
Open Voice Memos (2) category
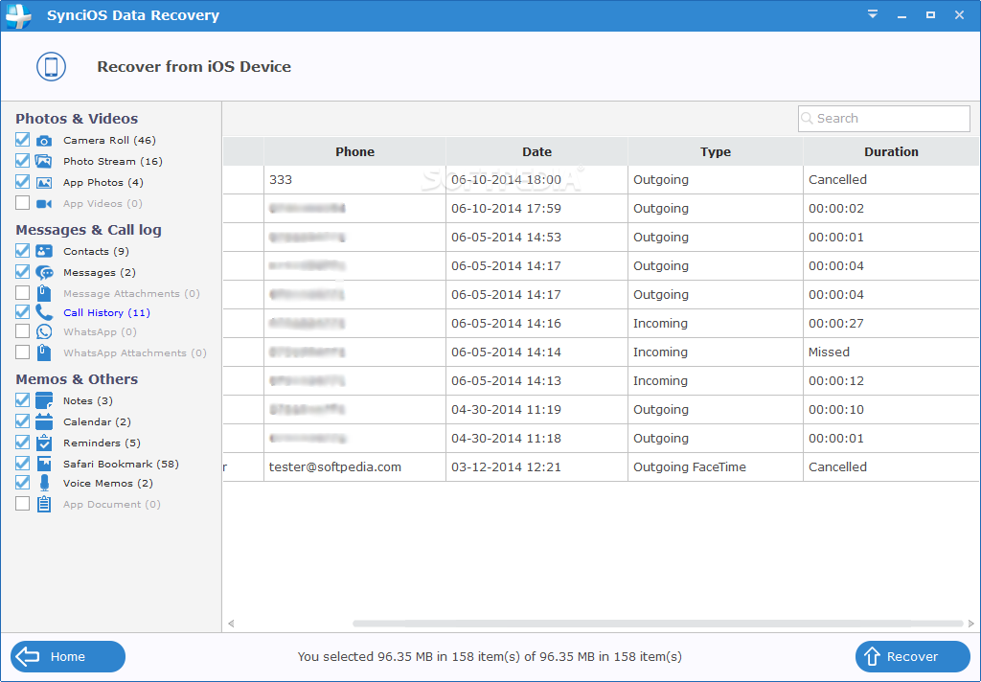(107, 483)
